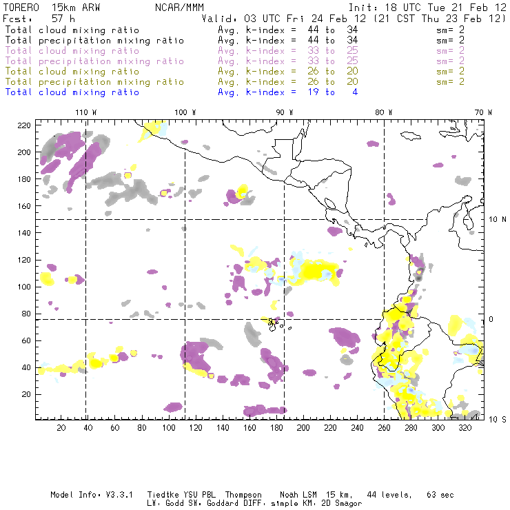Select black legend "Total cloud mixing ratio"
Screen dimensions: 510x510
(x=72, y=30)
